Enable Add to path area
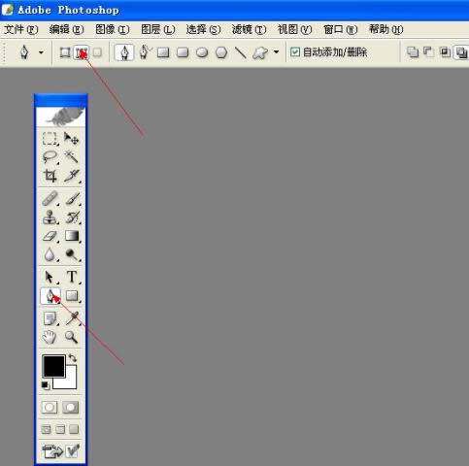 413,52
